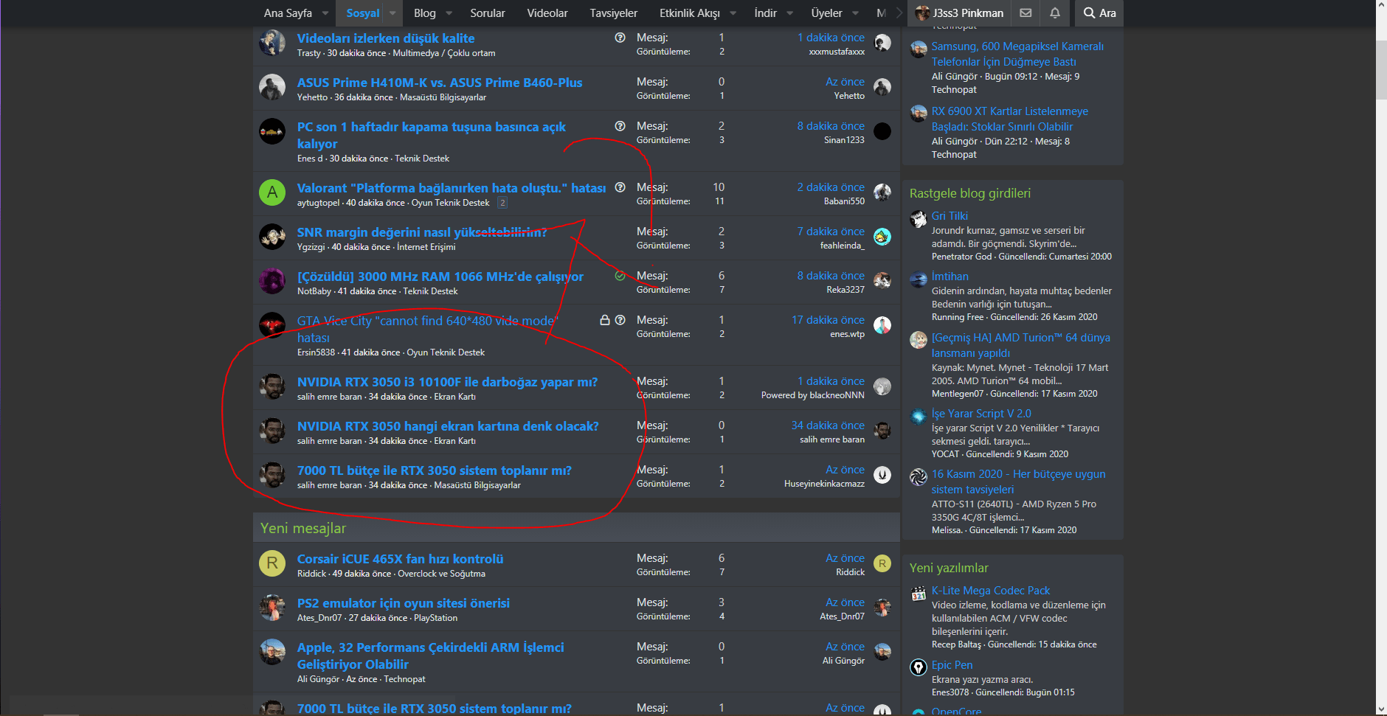Open thread "Corsair iCUE 465X fan hızı kontrolü"
The height and width of the screenshot is (716, 1387).
point(400,559)
